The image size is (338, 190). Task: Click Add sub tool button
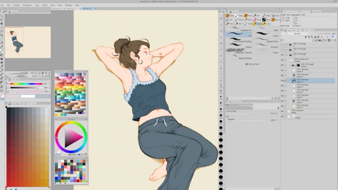click(x=253, y=64)
